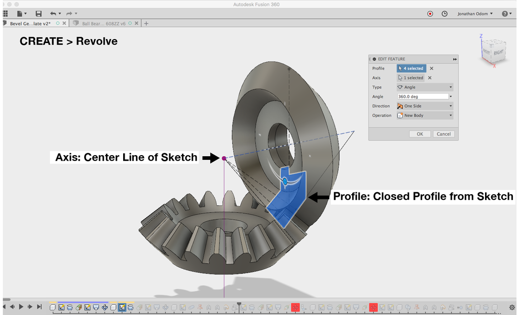Open the Direction dropdown showing One Side

425,106
